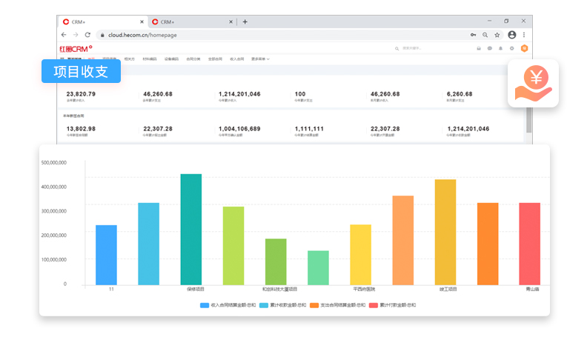Reload the page with the refresh icon
587x340 pixels.
[x=87, y=35]
